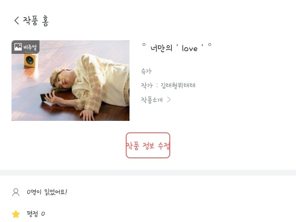Tap the yellow star rating icon
This screenshot has width=296, height=222.
point(16,214)
